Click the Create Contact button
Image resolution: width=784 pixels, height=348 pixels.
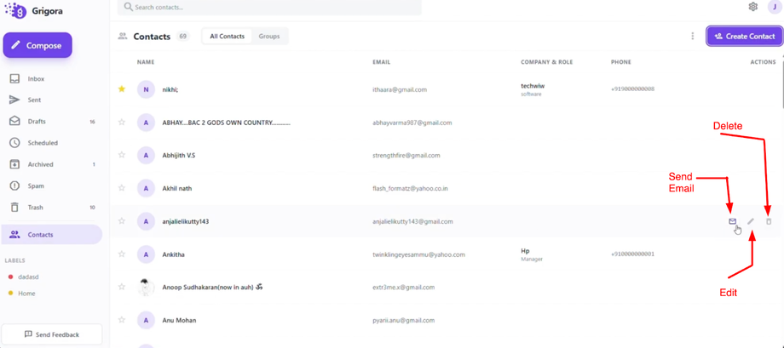tap(745, 36)
